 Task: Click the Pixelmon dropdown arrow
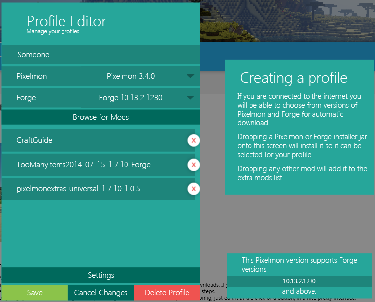(x=190, y=76)
